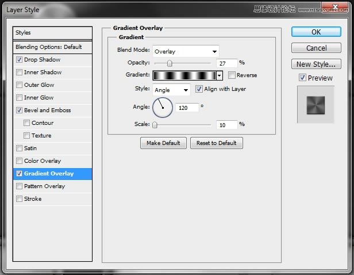Select the Contour label

point(43,123)
